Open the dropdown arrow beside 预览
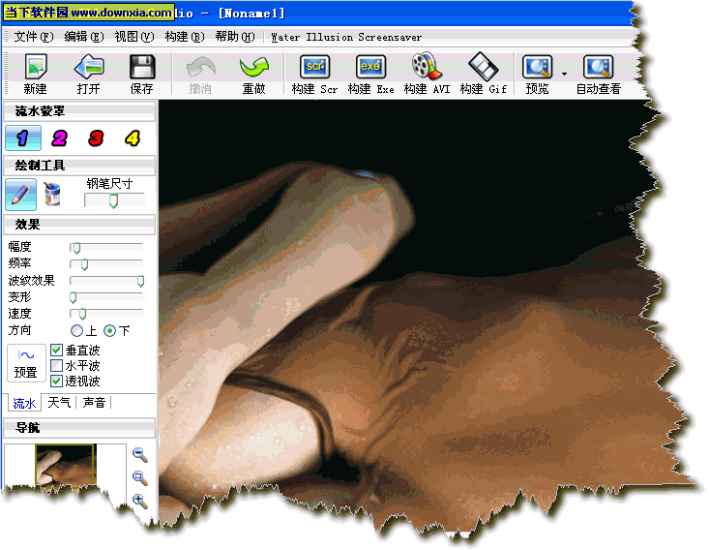This screenshot has width=709, height=550. point(564,73)
